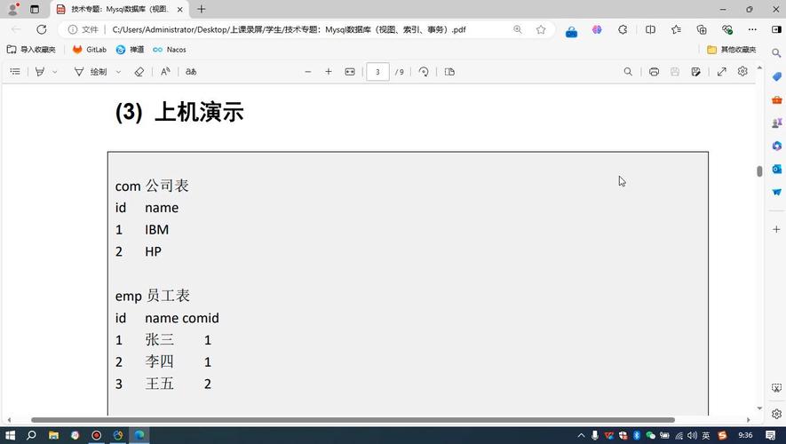This screenshot has width=786, height=444.
Task: Open File Explorer from taskbar
Action: click(x=53, y=435)
